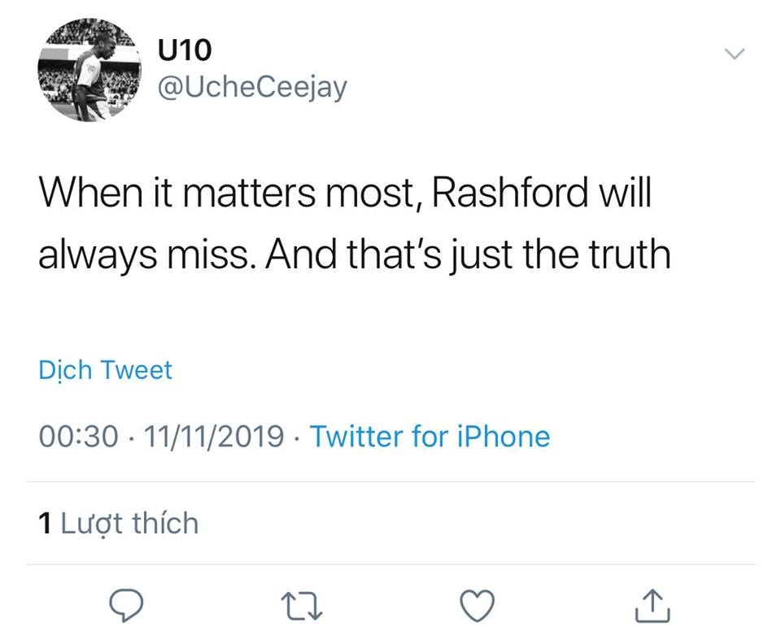The height and width of the screenshot is (644, 781).
Task: Toggle retweet status for this tweet
Action: pyautogui.click(x=302, y=603)
